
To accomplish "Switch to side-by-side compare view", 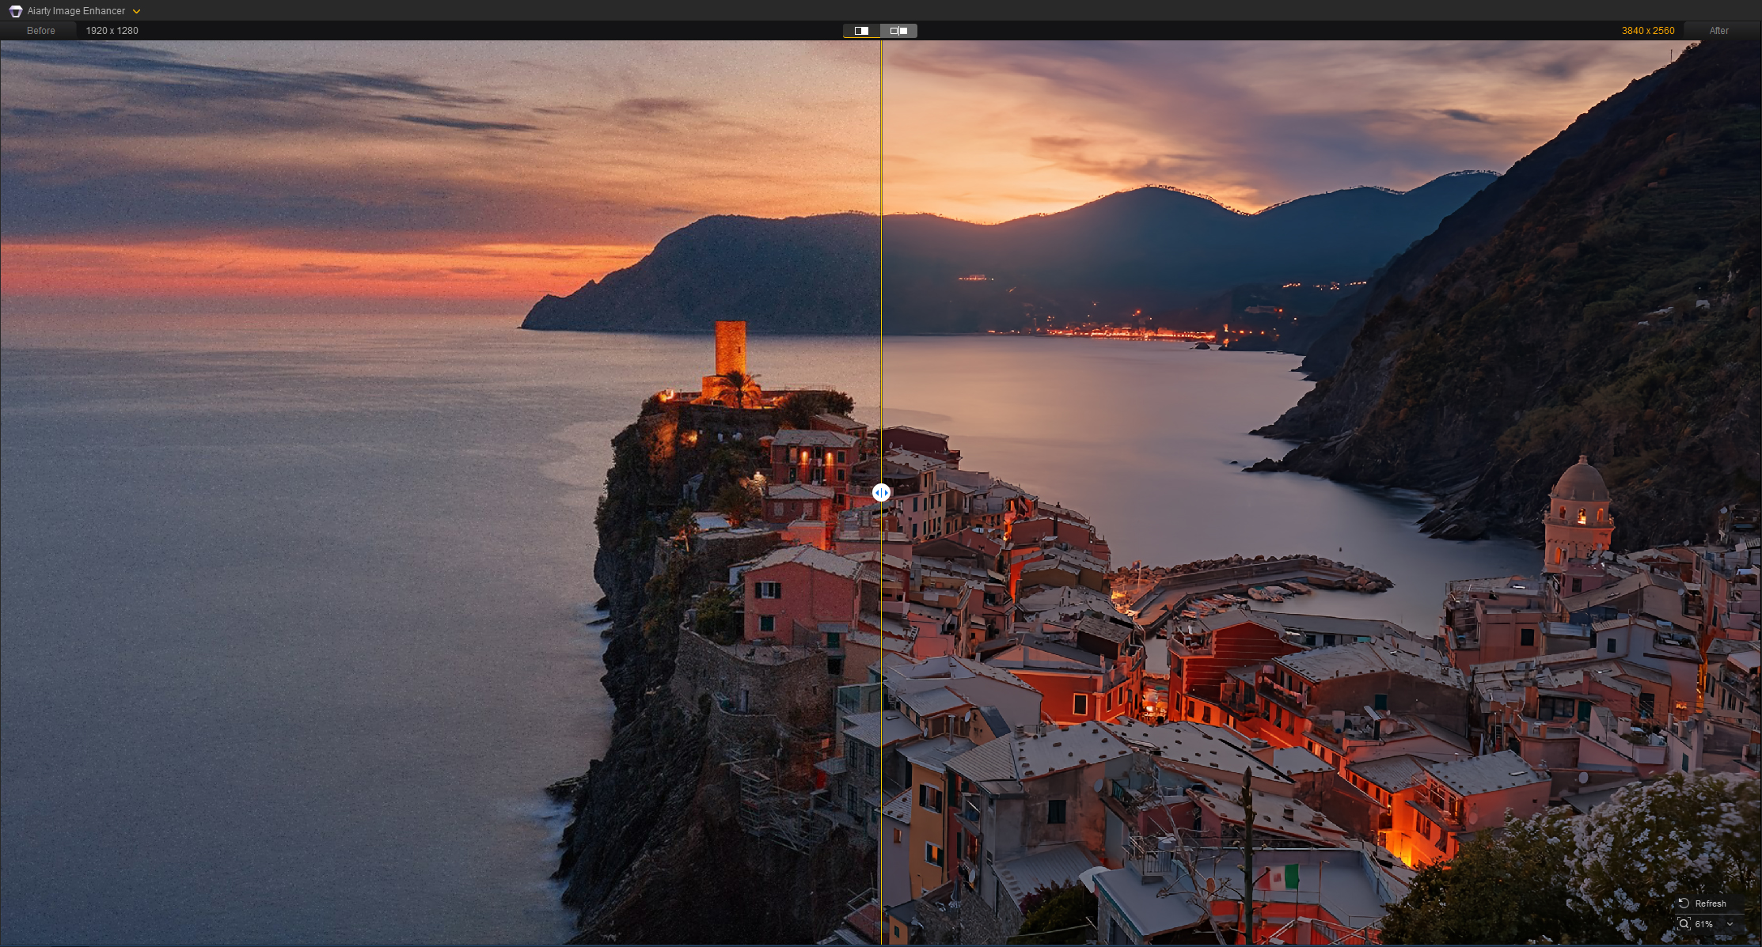I will [898, 31].
